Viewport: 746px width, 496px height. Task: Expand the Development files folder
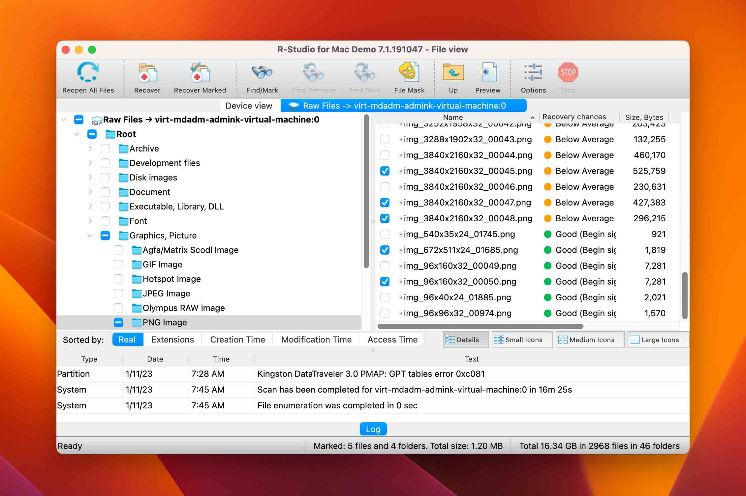(x=90, y=163)
